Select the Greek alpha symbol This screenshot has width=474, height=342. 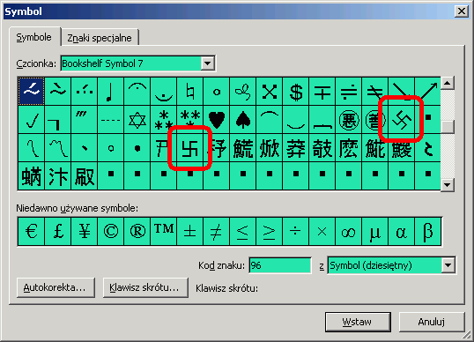[x=401, y=231]
